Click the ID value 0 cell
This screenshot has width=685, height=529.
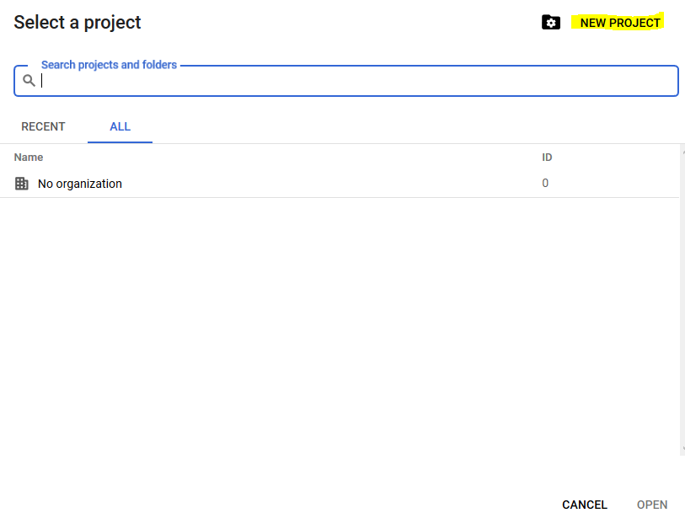coord(545,183)
